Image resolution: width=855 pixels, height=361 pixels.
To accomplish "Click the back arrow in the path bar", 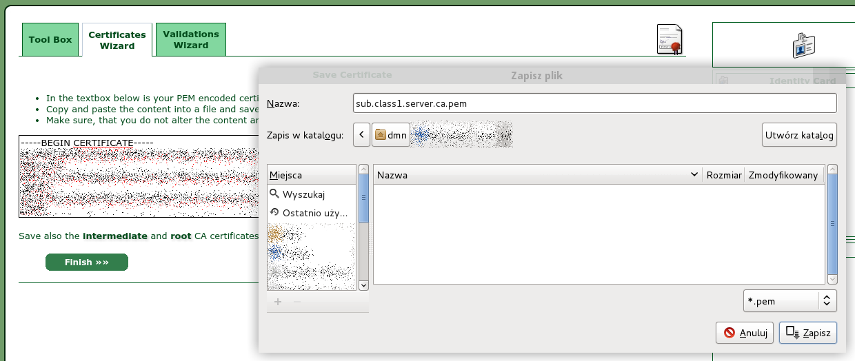I will tap(362, 135).
